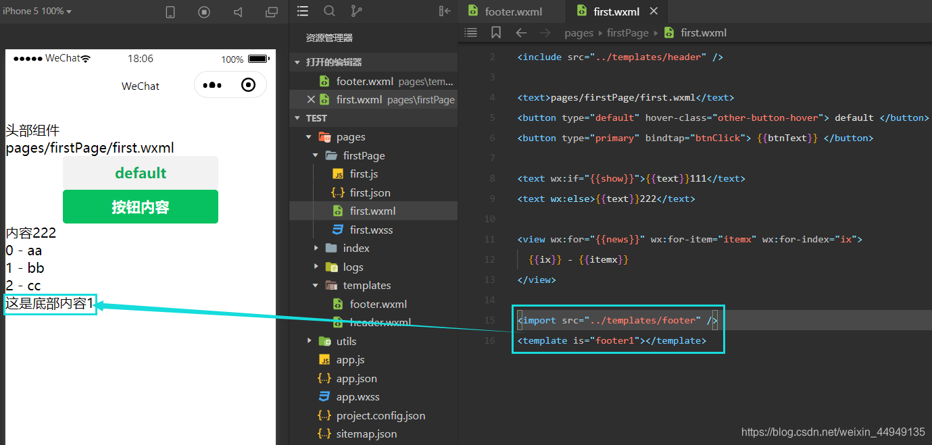Collapse the sidebar panel icon
This screenshot has width=932, height=445.
point(445,11)
